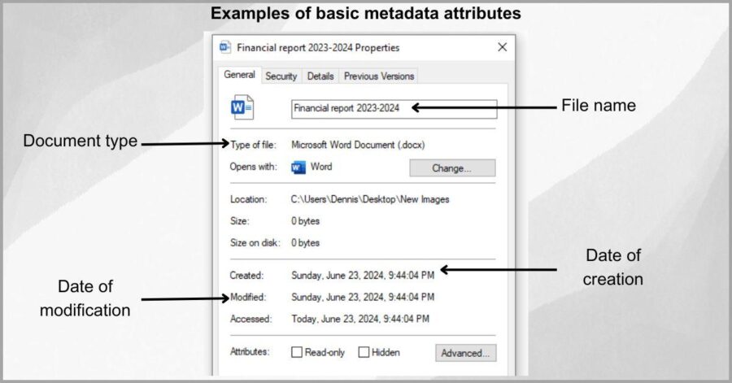Click the Microsoft Word Document (.docx) text
The height and width of the screenshot is (383, 732).
pyautogui.click(x=358, y=145)
